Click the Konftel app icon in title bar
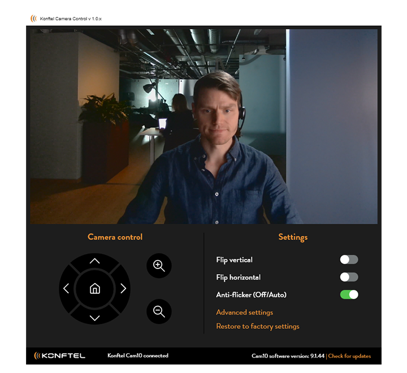 coord(34,19)
